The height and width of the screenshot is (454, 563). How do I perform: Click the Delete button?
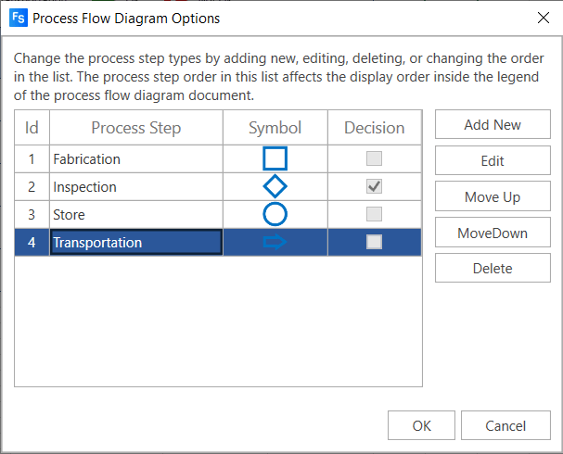493,269
